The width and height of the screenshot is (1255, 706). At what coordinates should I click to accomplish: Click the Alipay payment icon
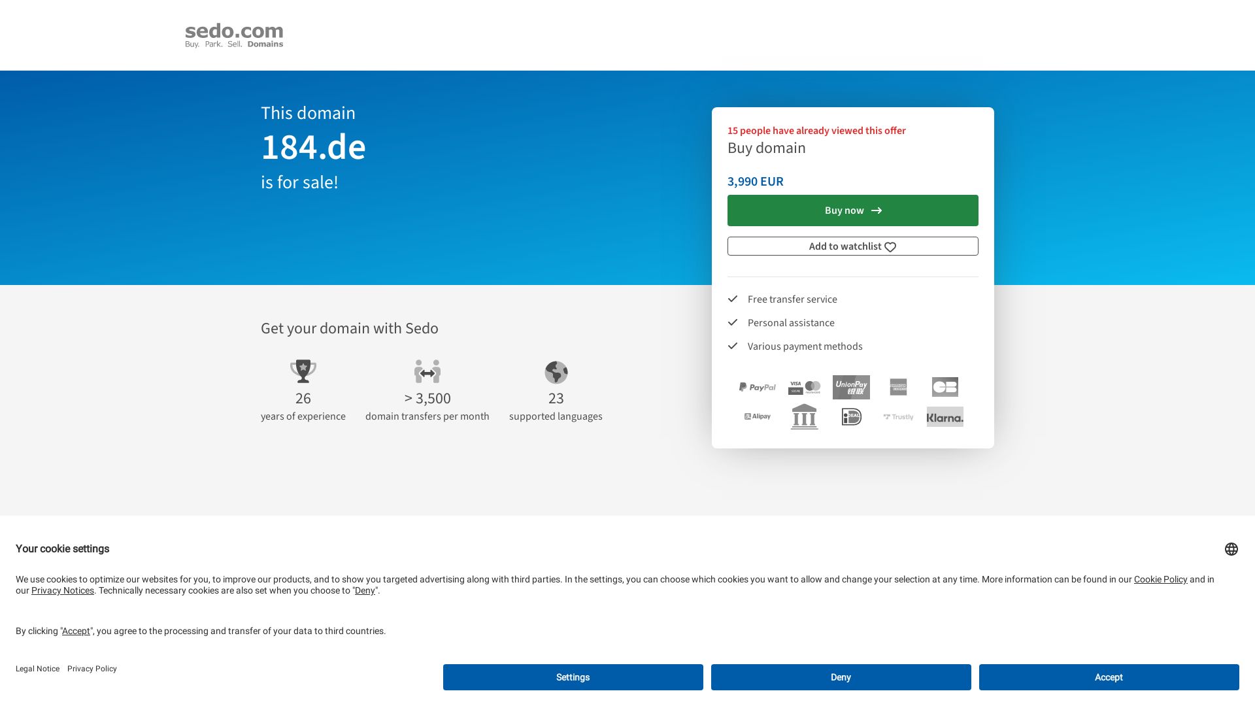(x=757, y=416)
